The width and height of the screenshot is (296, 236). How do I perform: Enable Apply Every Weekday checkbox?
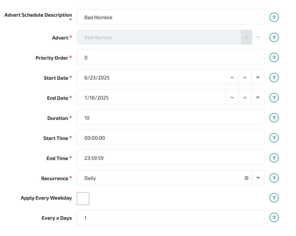tap(83, 199)
